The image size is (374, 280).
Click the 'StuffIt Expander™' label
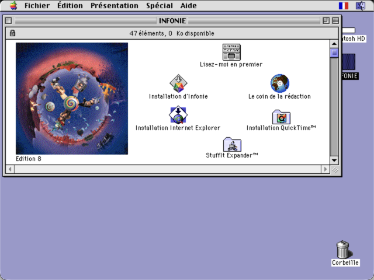[x=232, y=155]
